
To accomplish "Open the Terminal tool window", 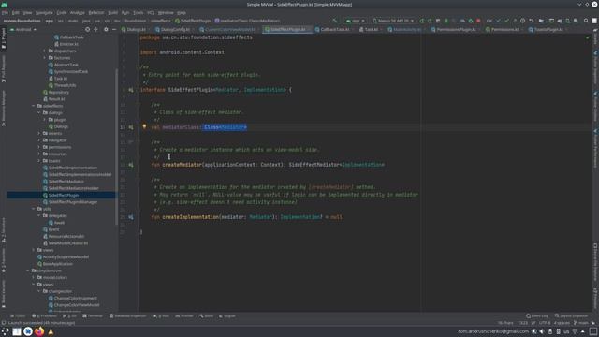I will click(x=93, y=316).
